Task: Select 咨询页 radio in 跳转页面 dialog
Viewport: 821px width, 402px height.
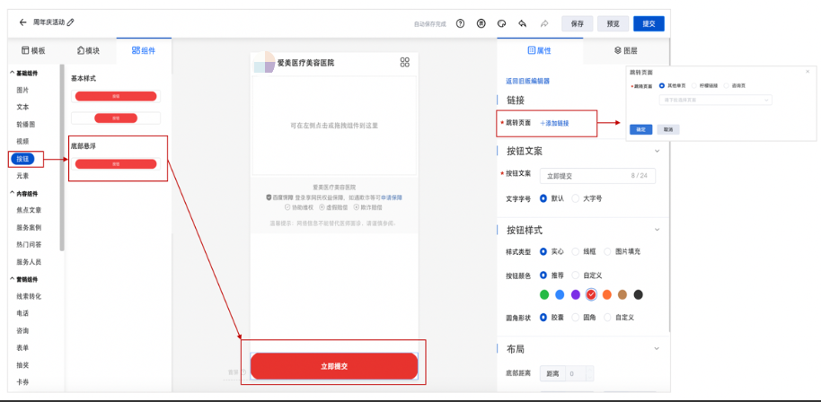Action: (x=726, y=85)
